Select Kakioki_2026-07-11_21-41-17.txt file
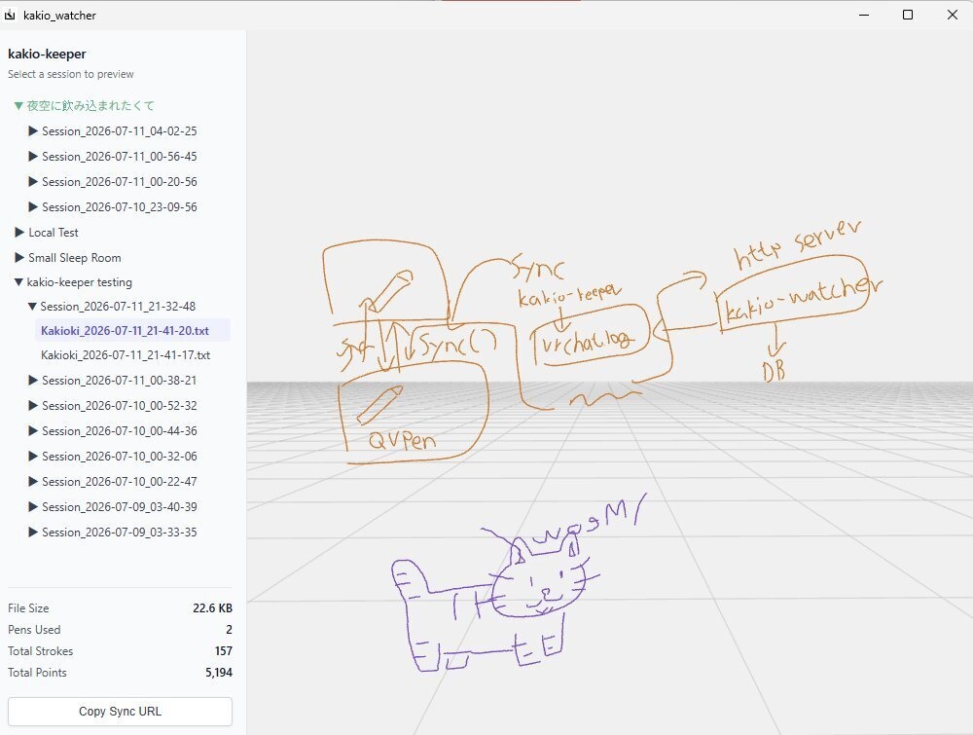This screenshot has width=973, height=735. click(x=126, y=355)
